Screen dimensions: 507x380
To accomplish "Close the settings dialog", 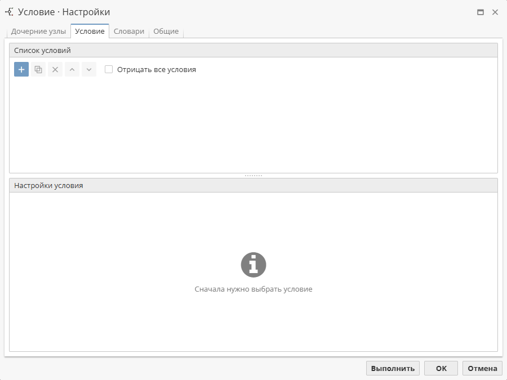I will click(495, 12).
